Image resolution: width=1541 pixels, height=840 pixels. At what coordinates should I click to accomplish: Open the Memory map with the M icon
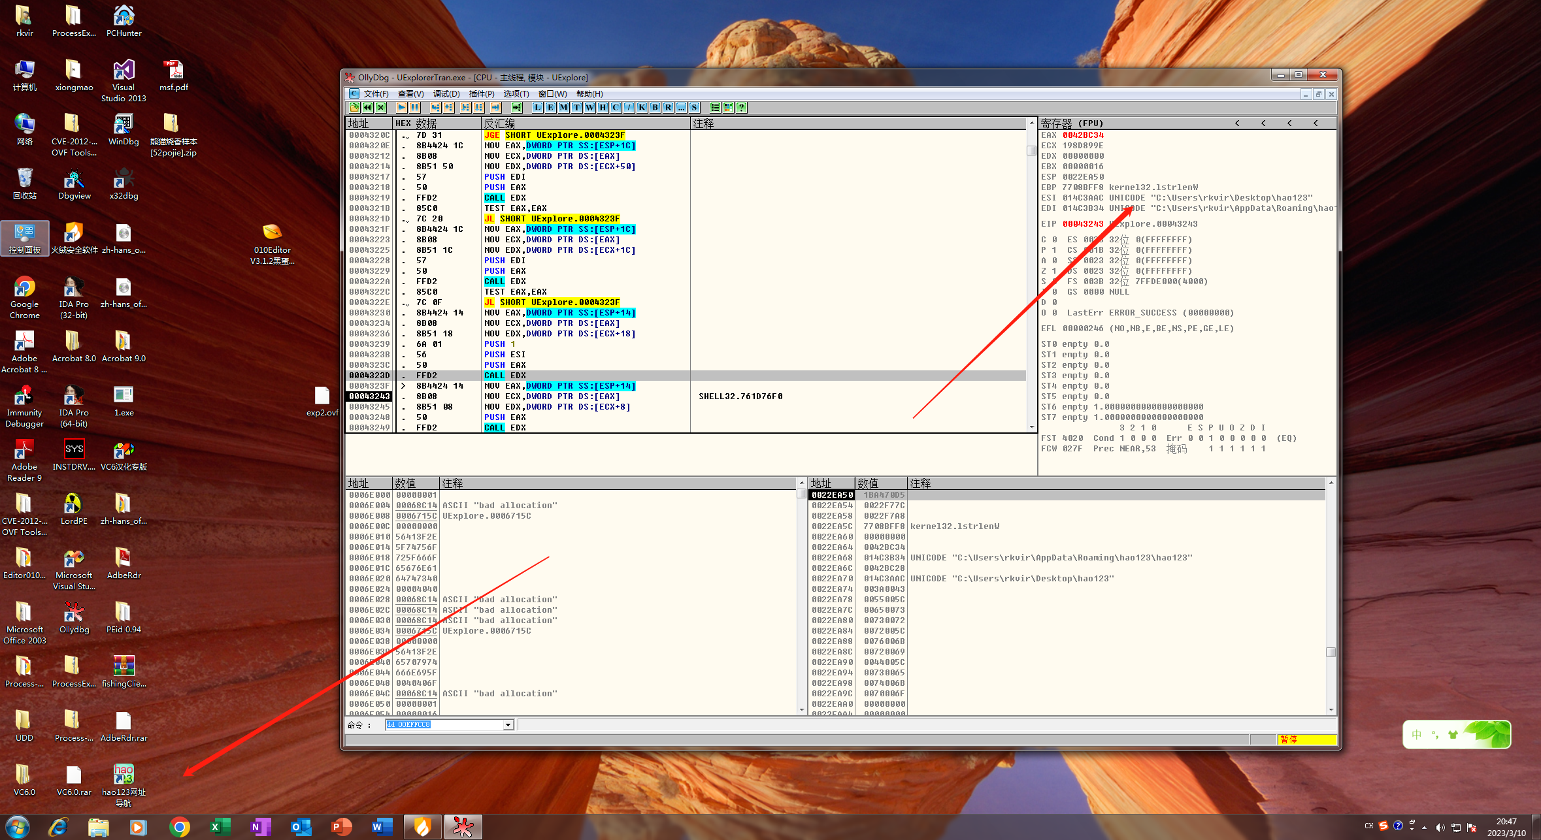(563, 107)
